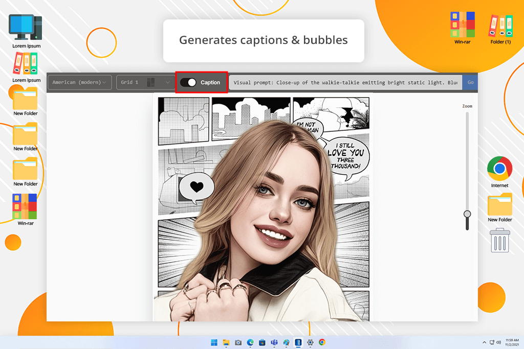Open the American (modern) style dropdown
Screen dimensions: 524x349
pyautogui.click(x=79, y=82)
